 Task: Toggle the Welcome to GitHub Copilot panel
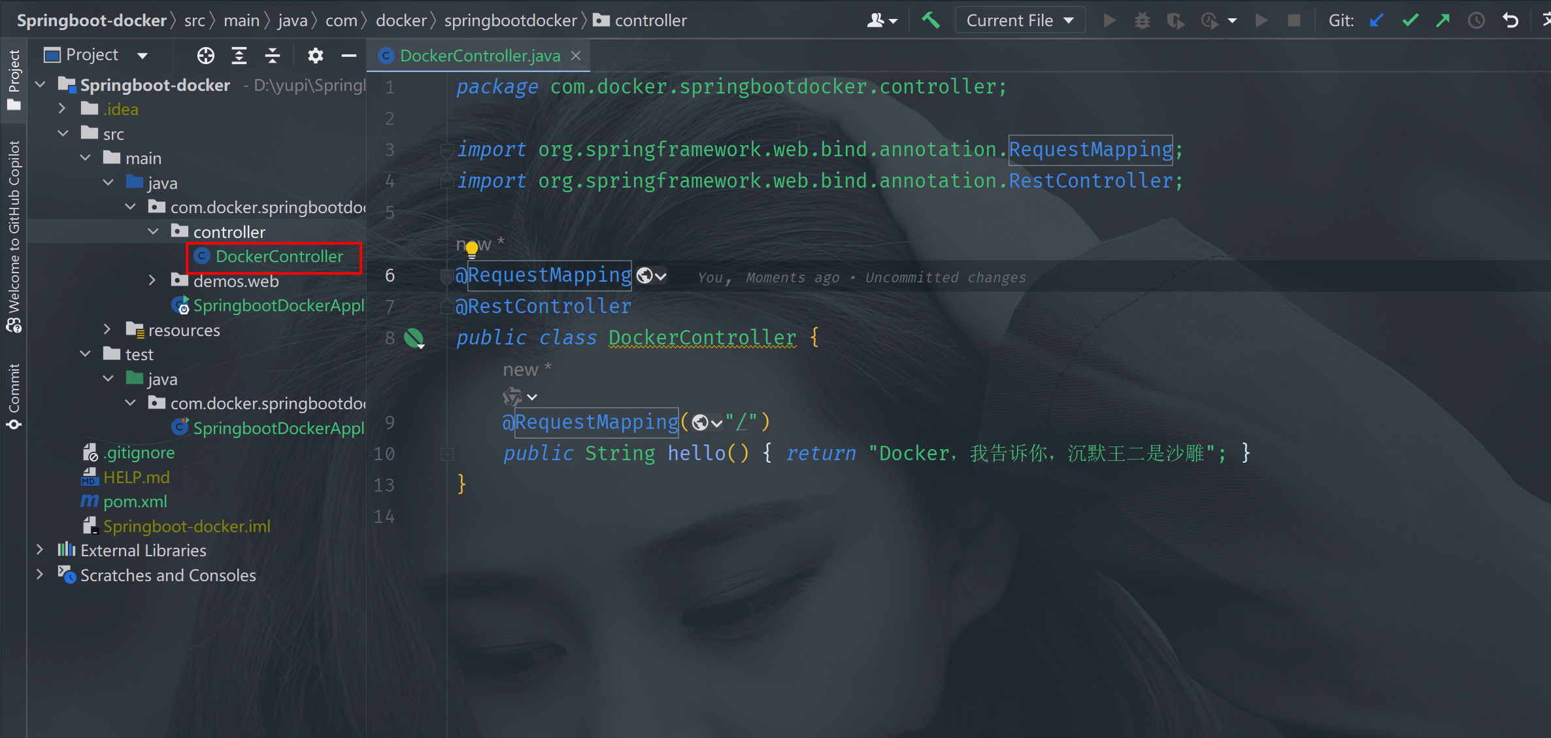click(14, 235)
